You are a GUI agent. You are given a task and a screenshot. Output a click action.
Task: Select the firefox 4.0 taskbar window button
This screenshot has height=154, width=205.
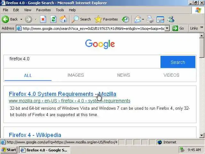click(x=45, y=150)
